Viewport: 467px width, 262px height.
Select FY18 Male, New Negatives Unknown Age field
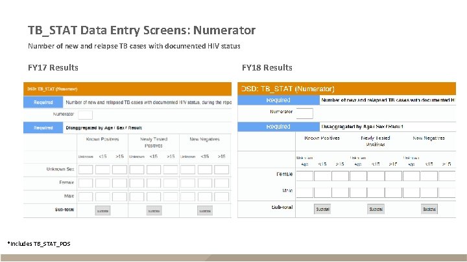coord(411,193)
